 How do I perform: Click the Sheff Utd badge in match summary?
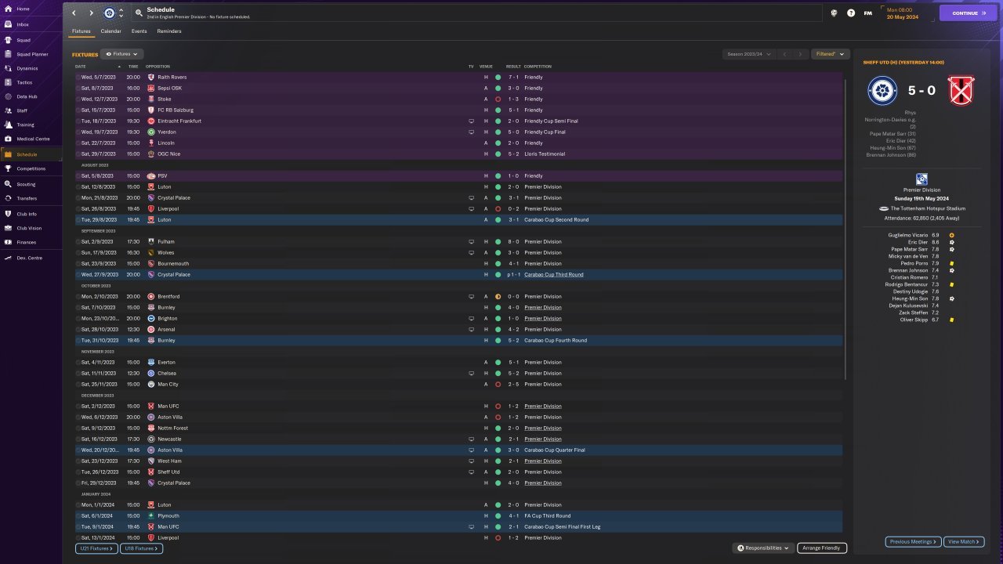960,91
